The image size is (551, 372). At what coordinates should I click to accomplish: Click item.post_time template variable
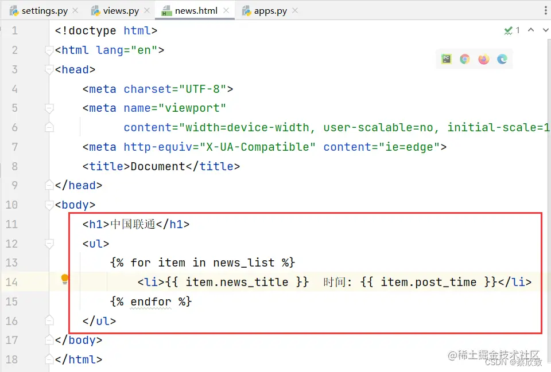click(428, 282)
